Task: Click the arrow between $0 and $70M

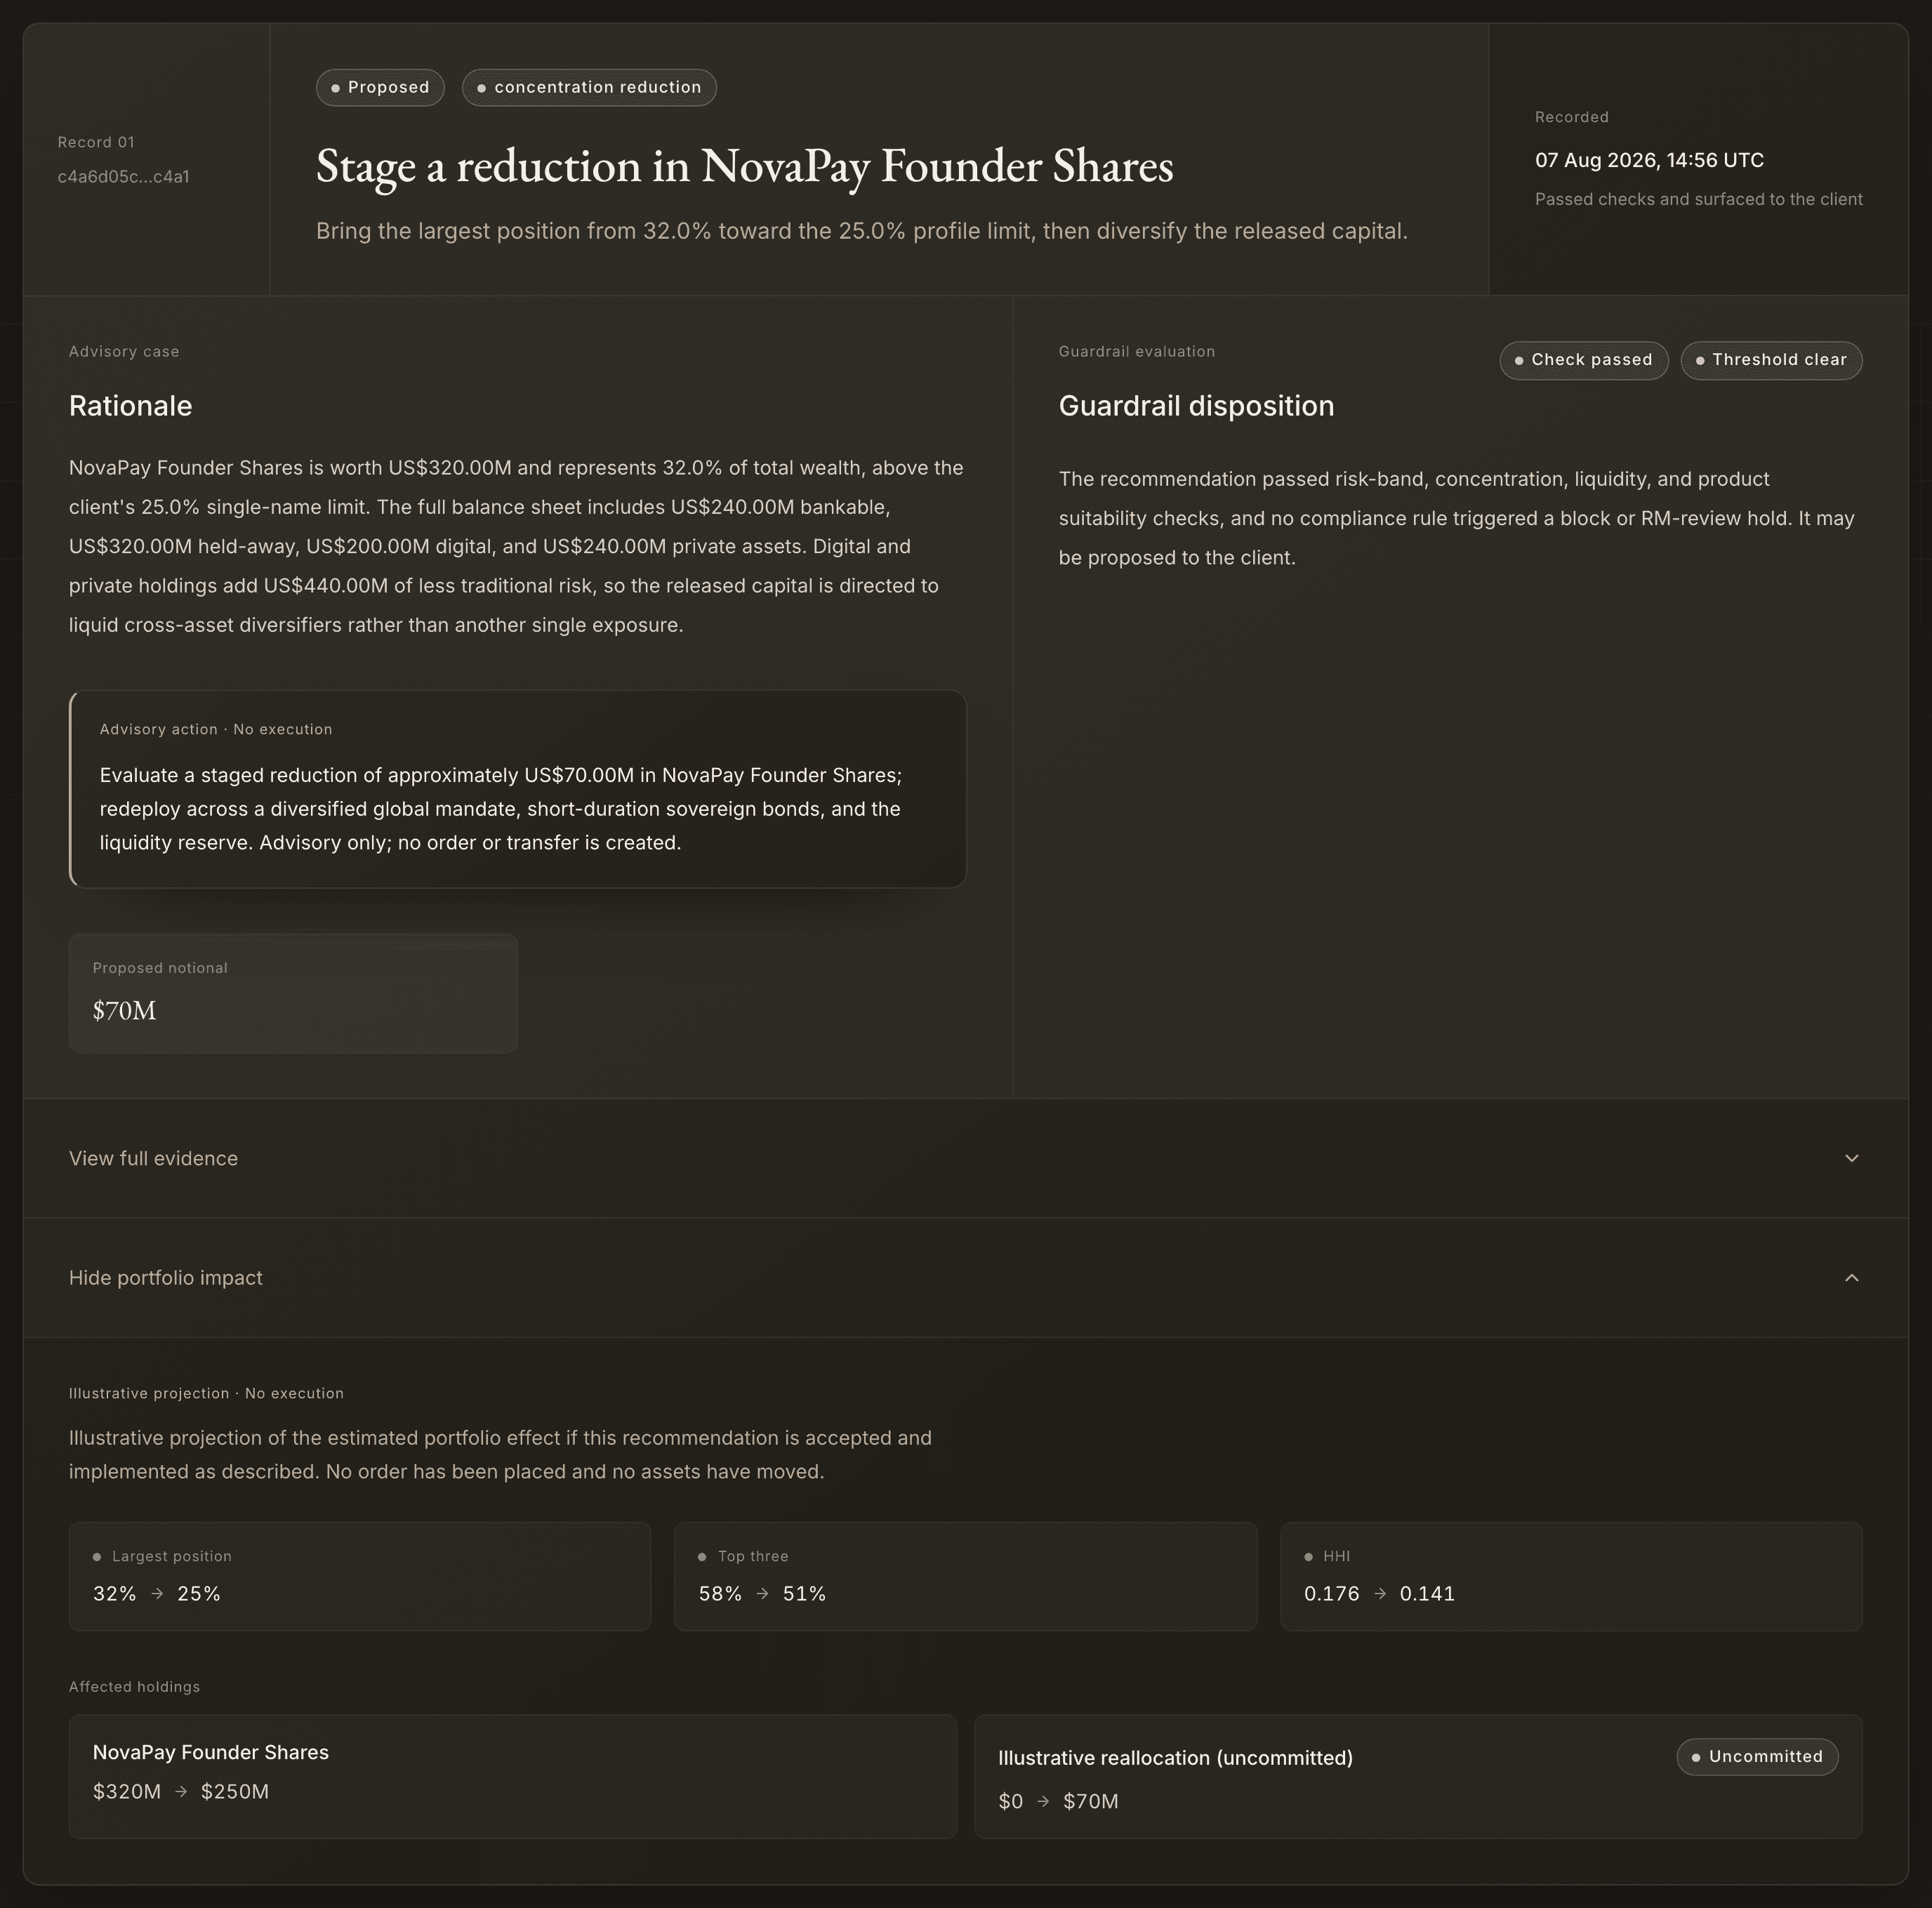Action: [1043, 1802]
